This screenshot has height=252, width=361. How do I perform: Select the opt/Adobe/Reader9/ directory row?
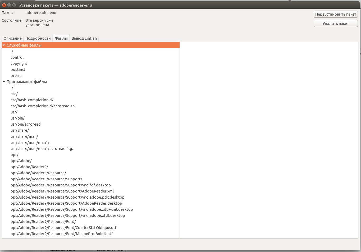[x=91, y=167]
